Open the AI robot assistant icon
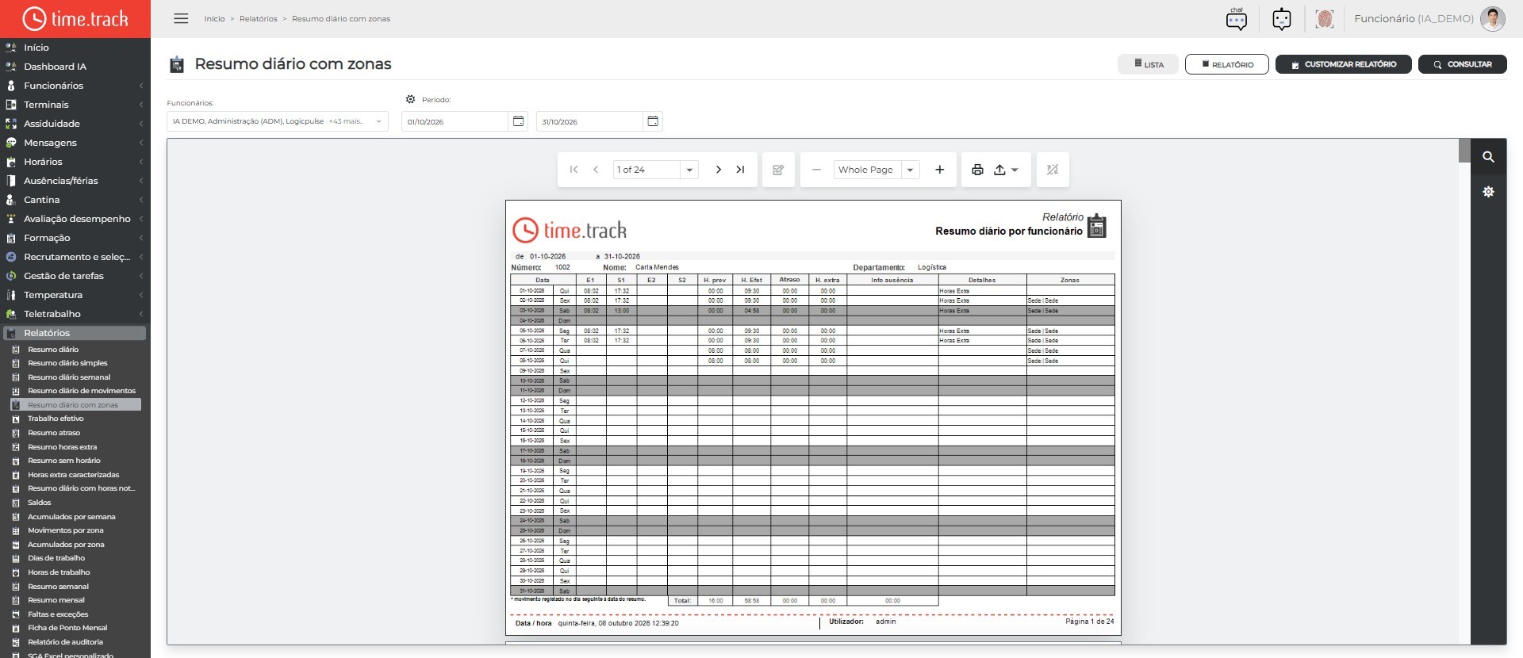 coord(1282,19)
